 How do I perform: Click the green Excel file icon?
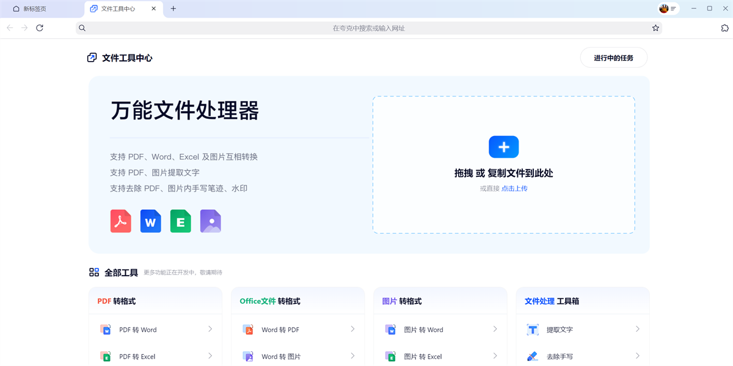[181, 221]
